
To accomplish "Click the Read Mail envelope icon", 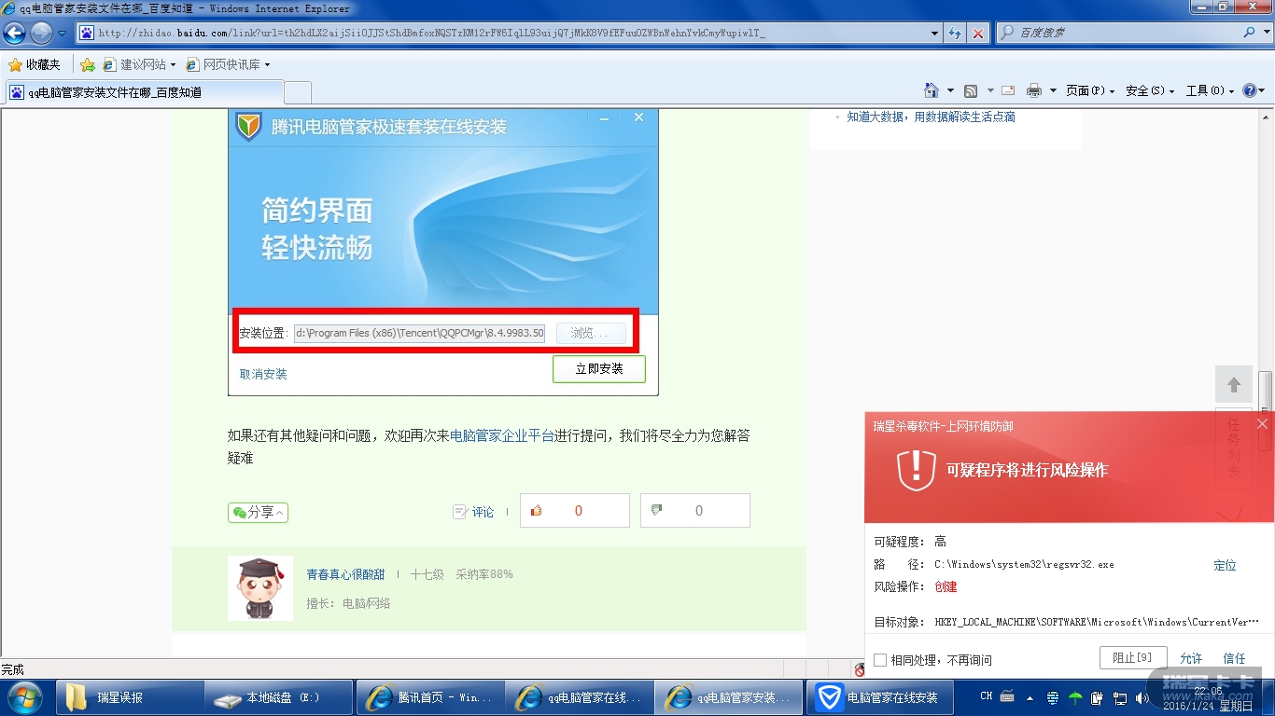I will click(1008, 90).
